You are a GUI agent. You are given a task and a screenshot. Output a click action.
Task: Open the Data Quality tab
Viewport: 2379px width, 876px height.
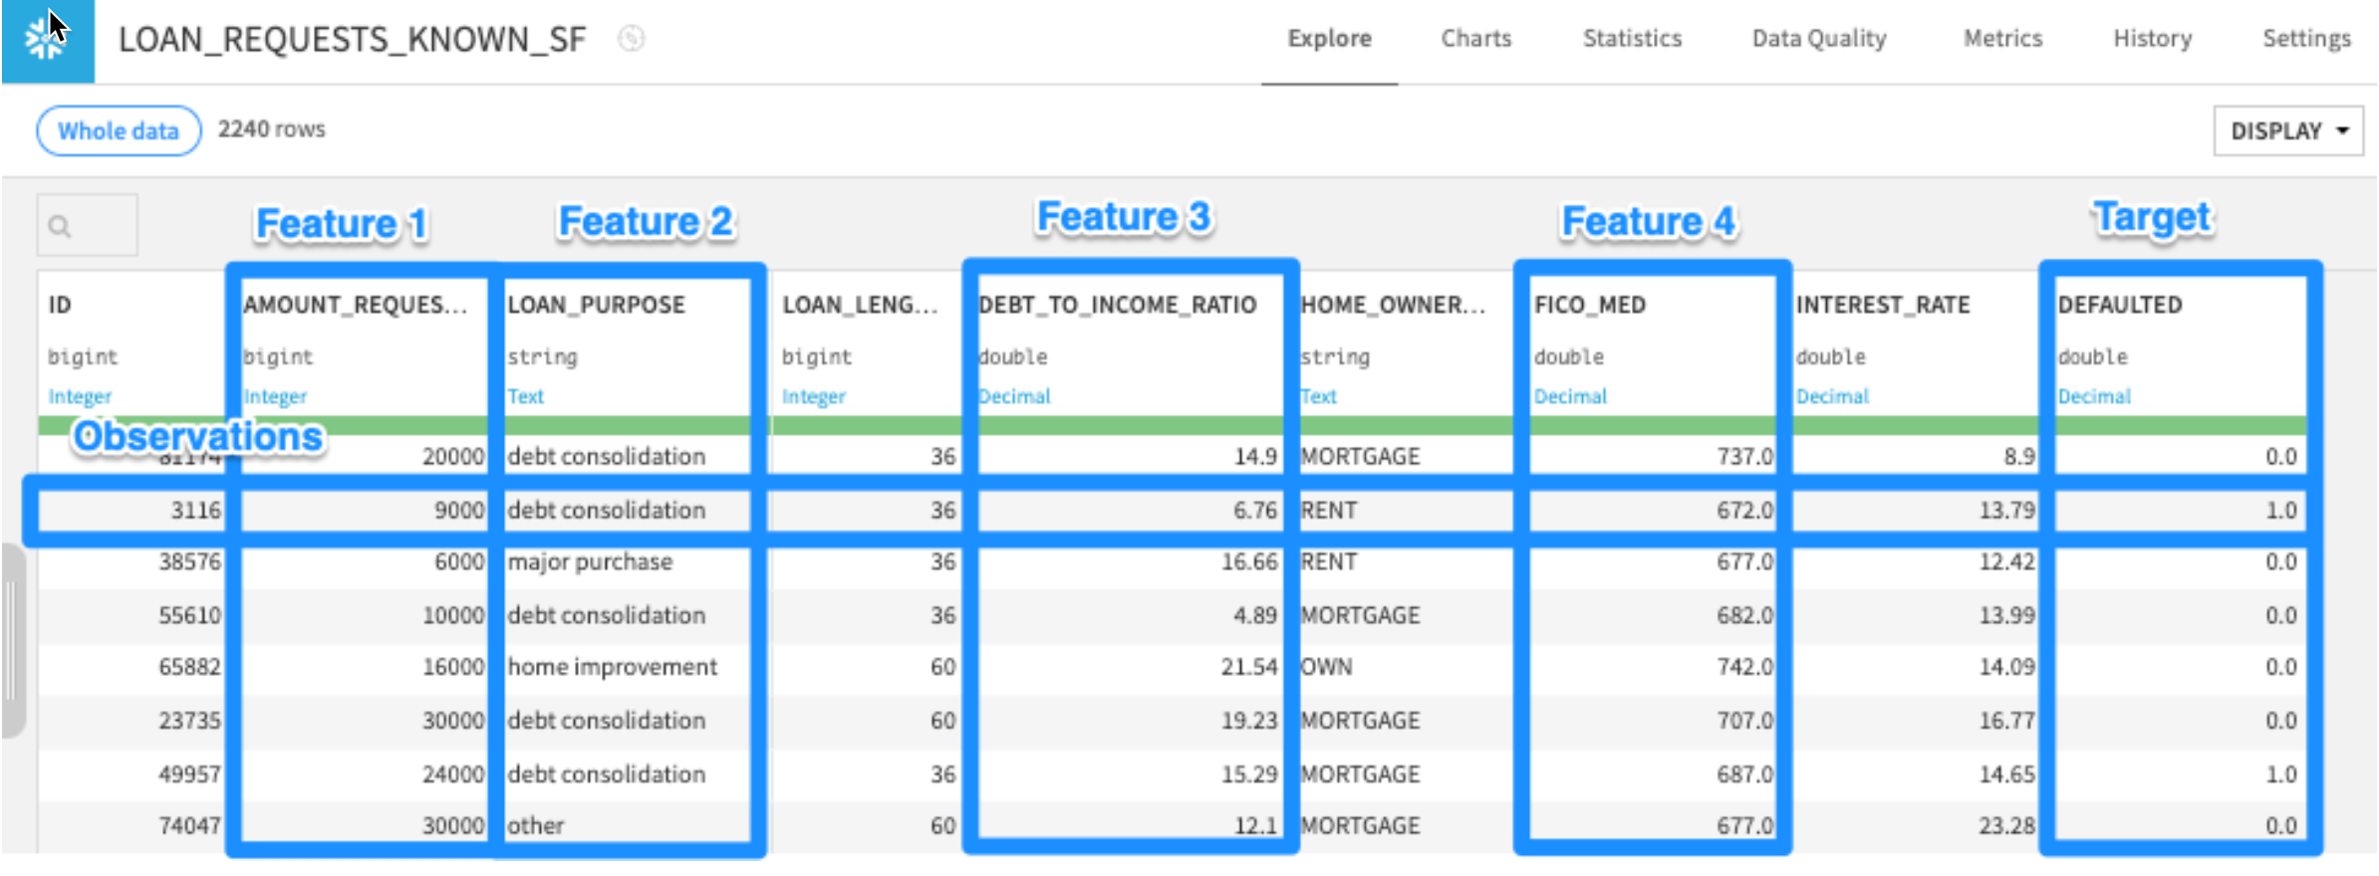click(1818, 39)
